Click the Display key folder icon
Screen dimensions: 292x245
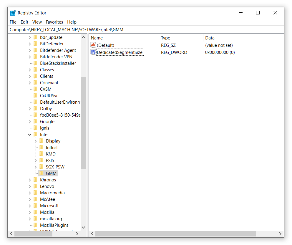[41, 141]
